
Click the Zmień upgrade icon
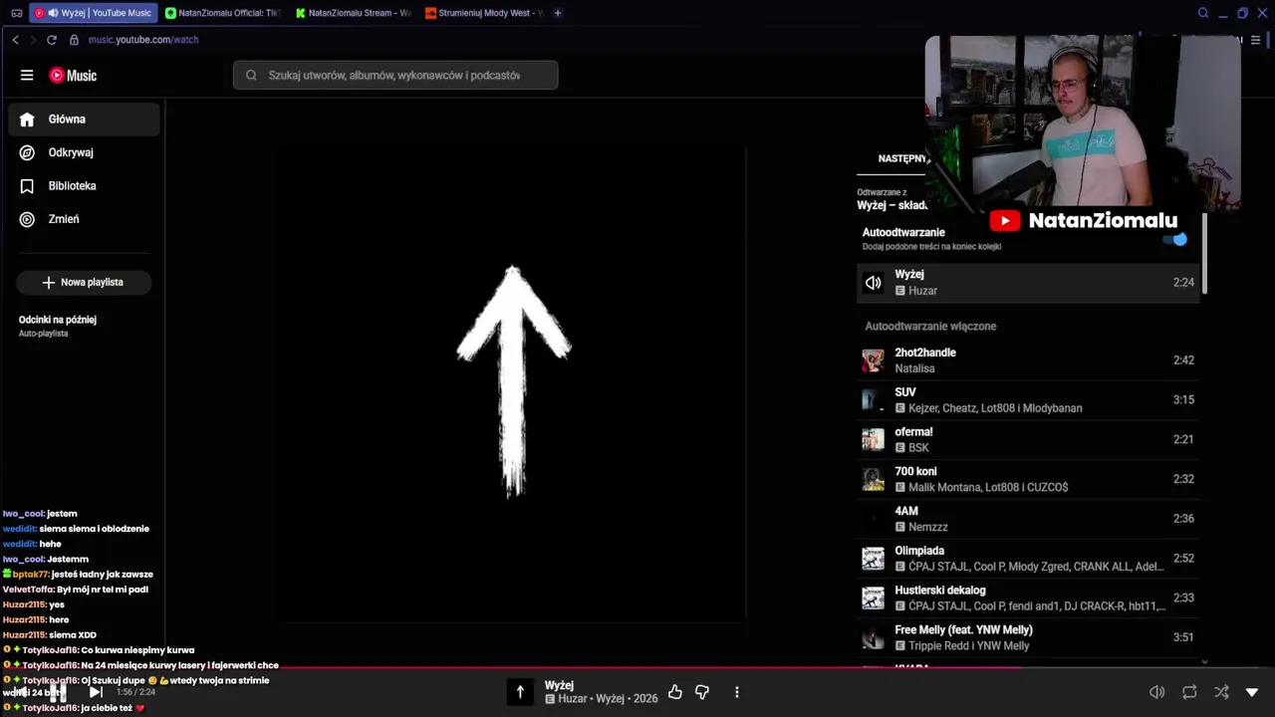[27, 219]
